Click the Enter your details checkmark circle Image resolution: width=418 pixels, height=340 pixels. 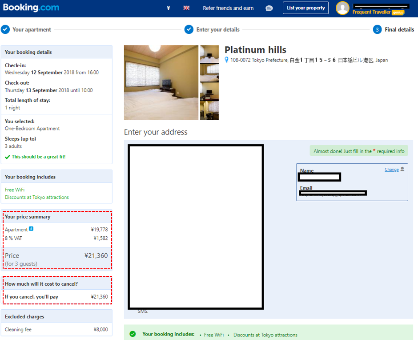[x=189, y=29]
